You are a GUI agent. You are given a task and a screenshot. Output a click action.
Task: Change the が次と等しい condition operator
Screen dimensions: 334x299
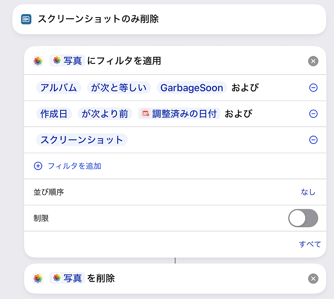point(119,88)
